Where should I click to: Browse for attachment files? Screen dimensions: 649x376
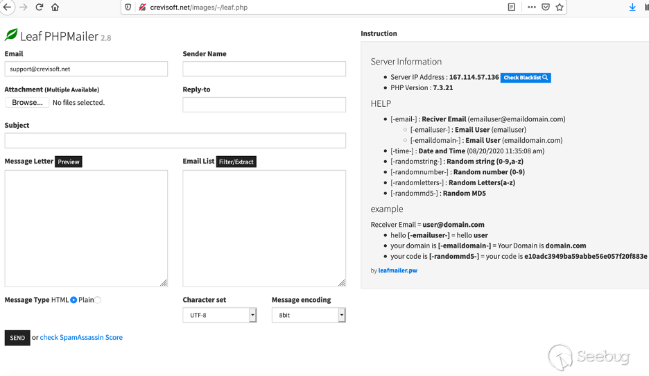(x=27, y=103)
